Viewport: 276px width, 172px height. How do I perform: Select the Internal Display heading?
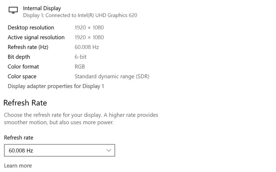tap(42, 8)
